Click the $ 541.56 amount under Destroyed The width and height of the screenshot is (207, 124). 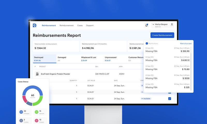[x=37, y=60]
